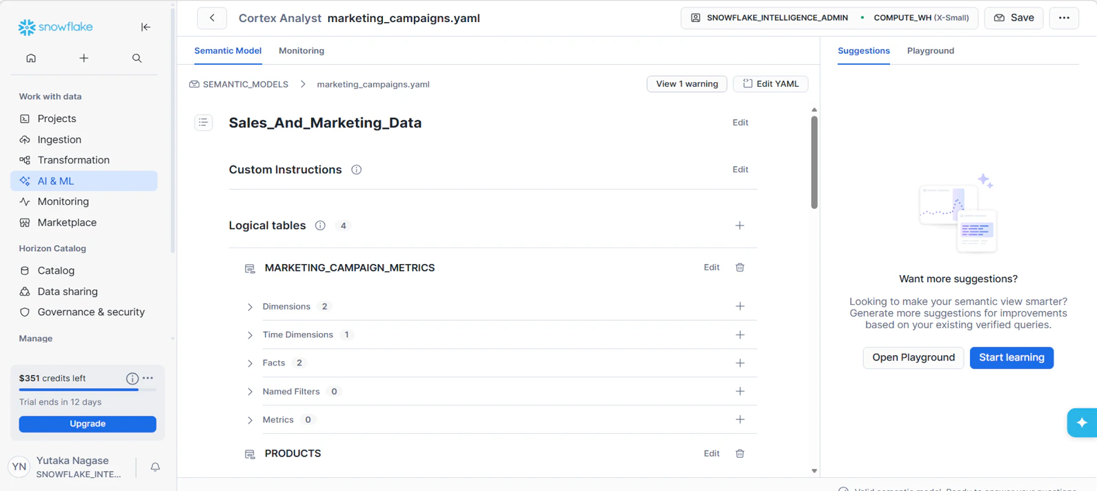Click the YN user avatar
The width and height of the screenshot is (1097, 491).
[x=19, y=467]
